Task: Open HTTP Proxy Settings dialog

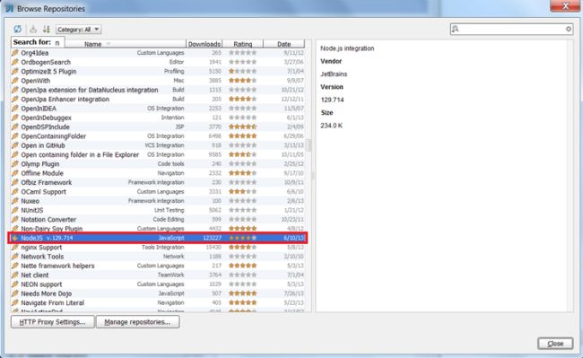Action: [52, 322]
